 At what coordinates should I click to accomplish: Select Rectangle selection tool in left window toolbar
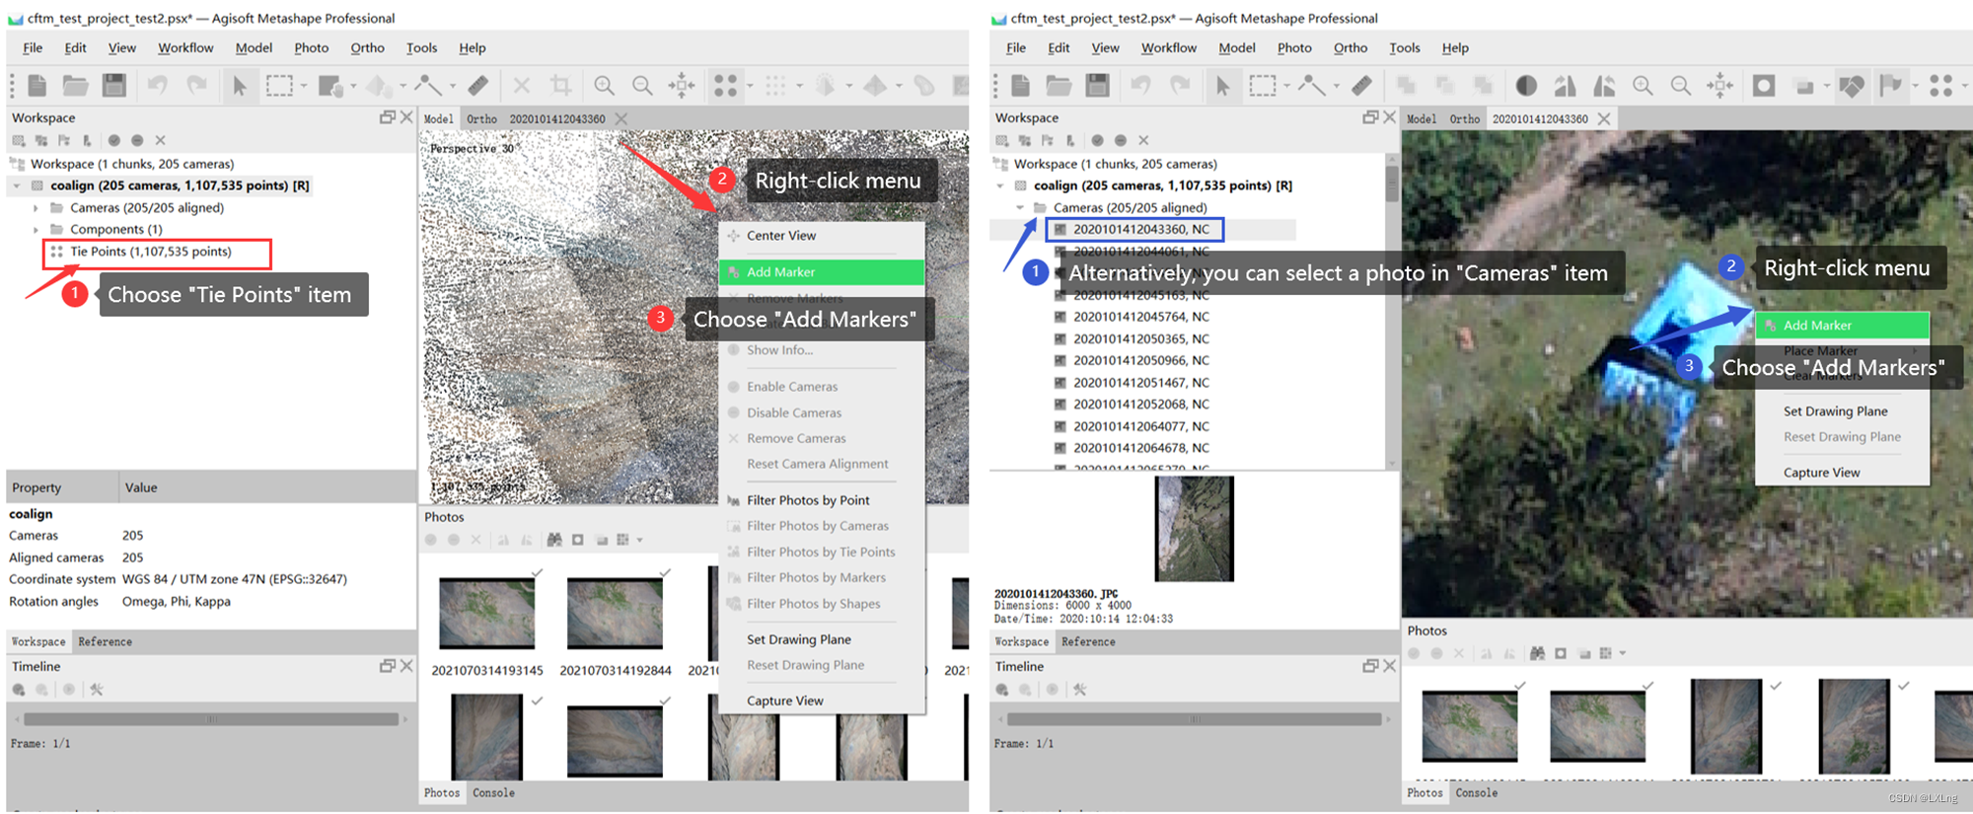[x=279, y=86]
